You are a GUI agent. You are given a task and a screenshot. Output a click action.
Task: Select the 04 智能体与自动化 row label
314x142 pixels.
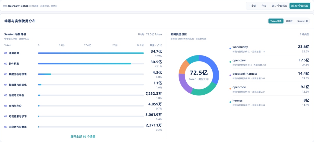tap(15, 85)
